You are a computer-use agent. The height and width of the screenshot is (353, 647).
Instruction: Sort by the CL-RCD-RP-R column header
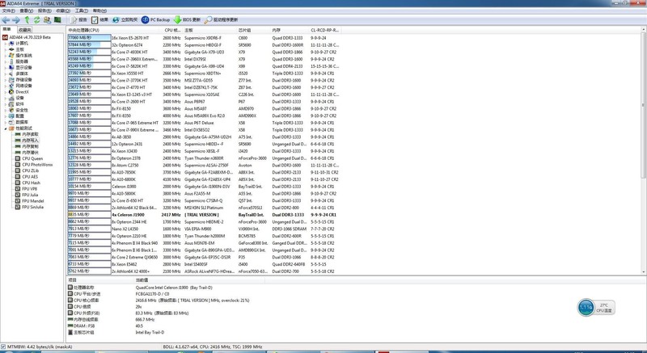click(325, 30)
